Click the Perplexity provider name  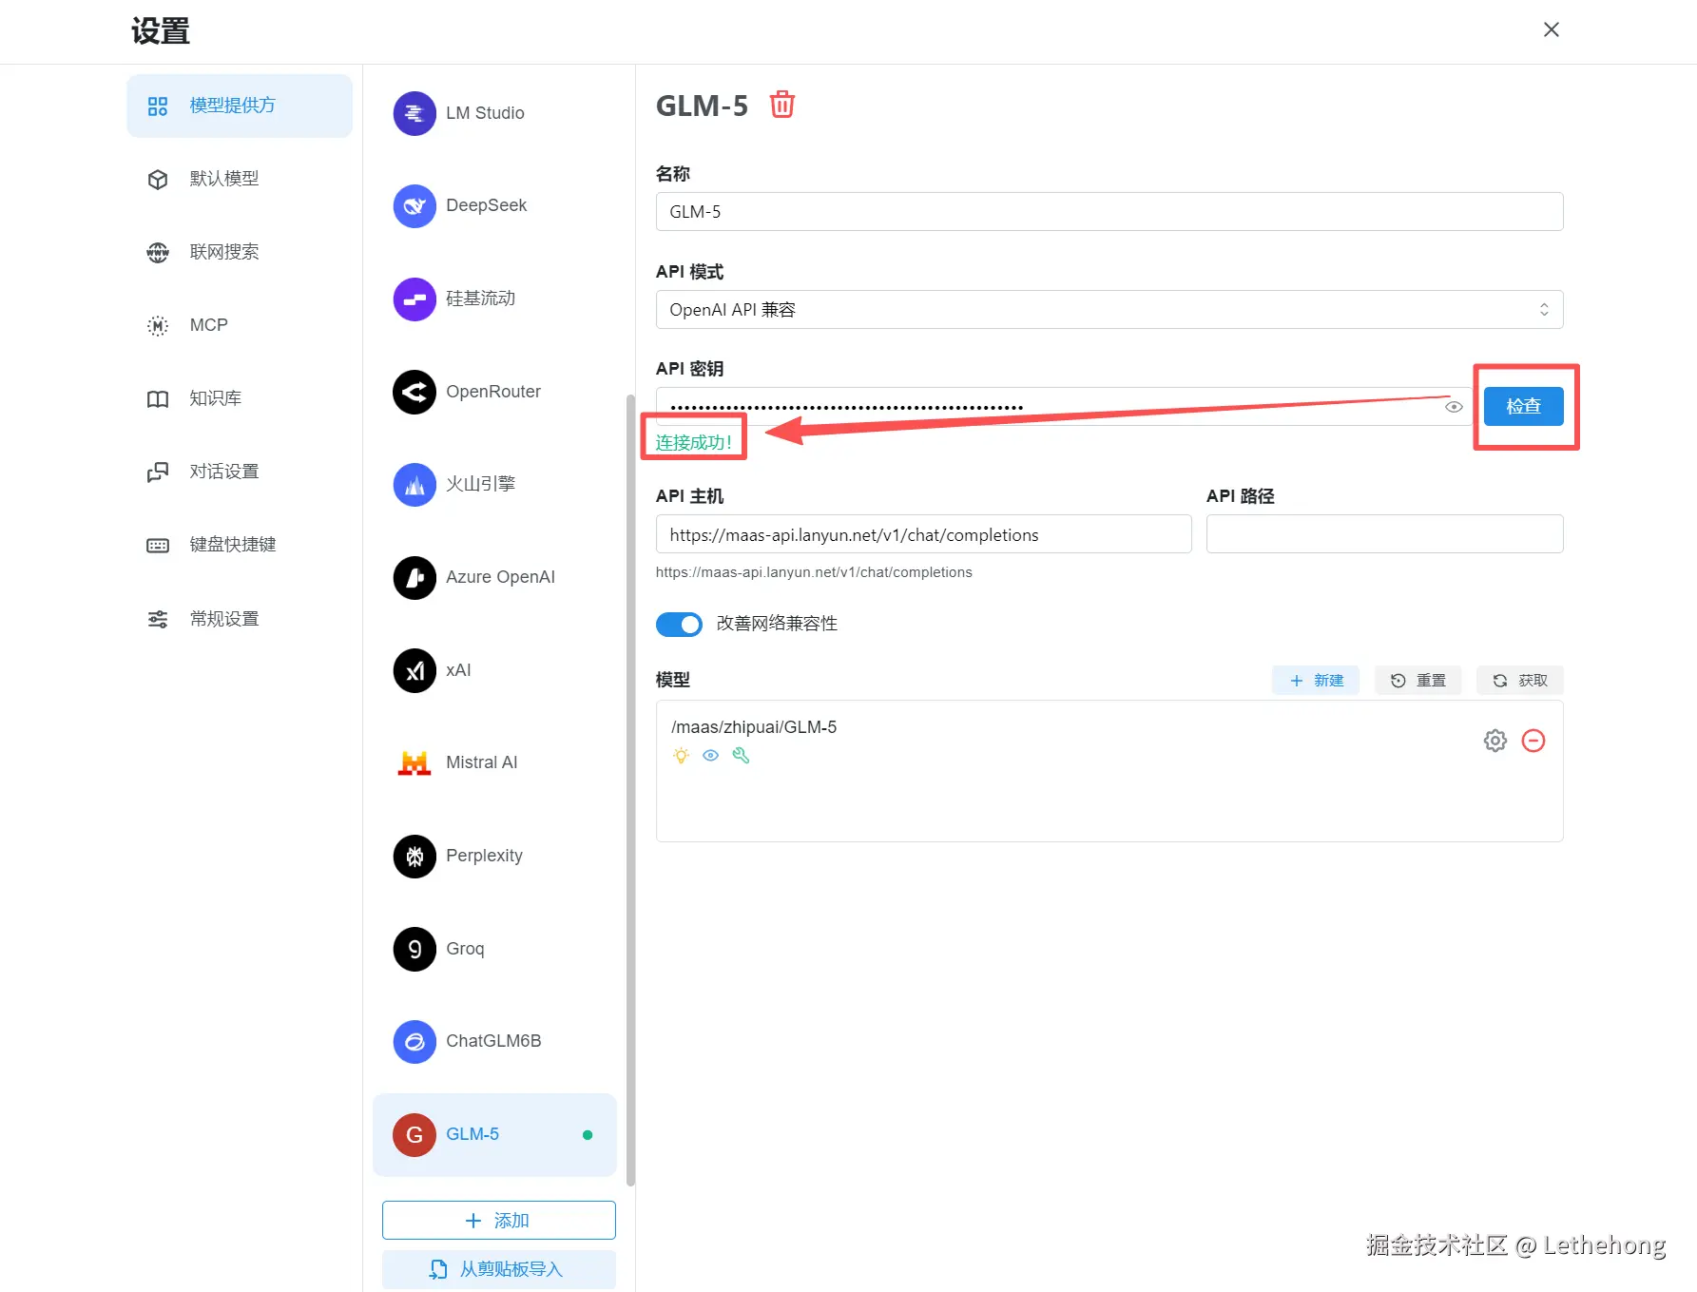pyautogui.click(x=484, y=856)
